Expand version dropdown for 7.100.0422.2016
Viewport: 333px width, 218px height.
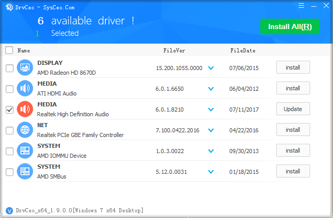coord(211,130)
